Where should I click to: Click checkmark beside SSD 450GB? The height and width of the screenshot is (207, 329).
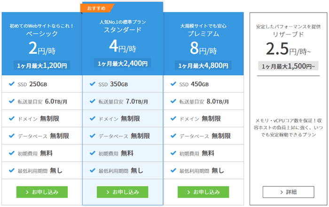pyautogui.click(x=173, y=84)
